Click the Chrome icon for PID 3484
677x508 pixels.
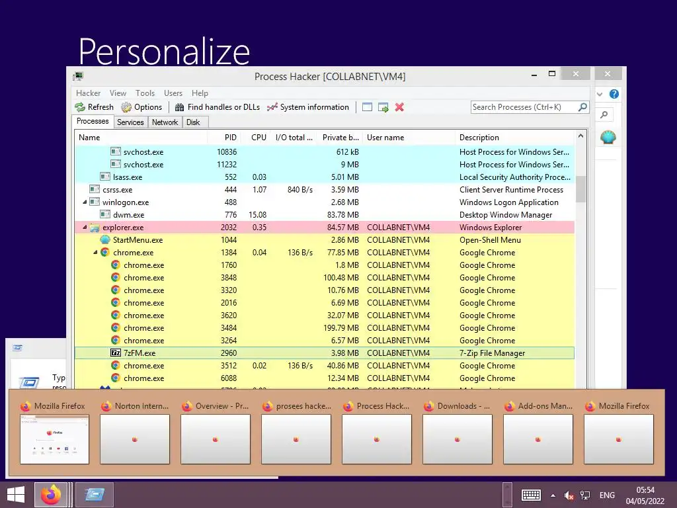click(115, 327)
